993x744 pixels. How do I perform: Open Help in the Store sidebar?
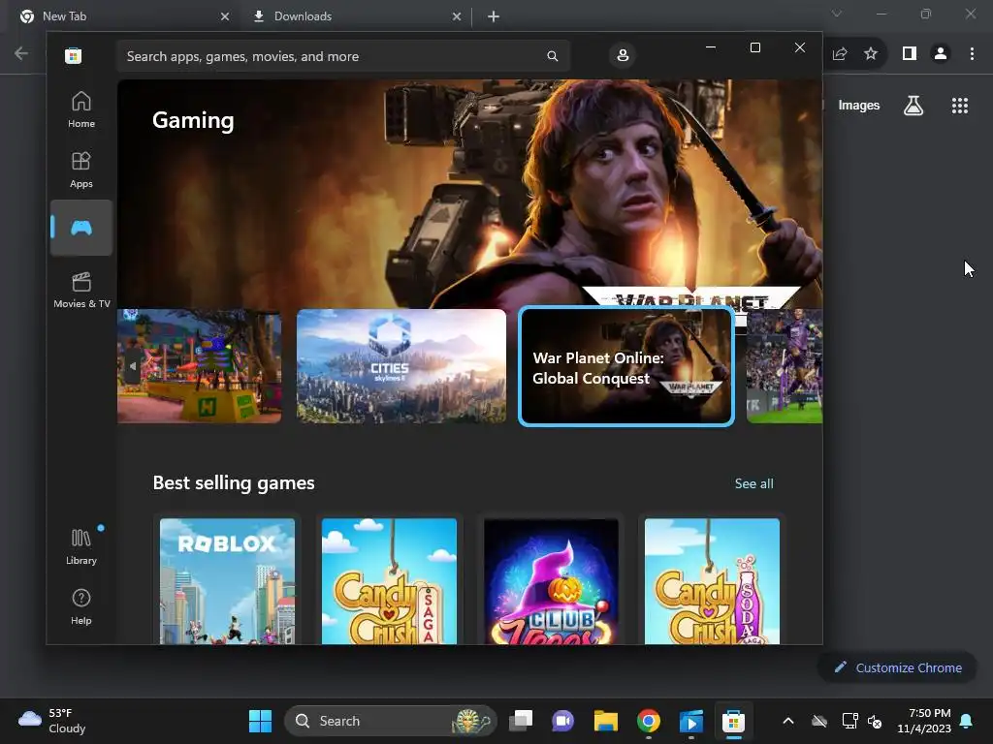click(81, 606)
